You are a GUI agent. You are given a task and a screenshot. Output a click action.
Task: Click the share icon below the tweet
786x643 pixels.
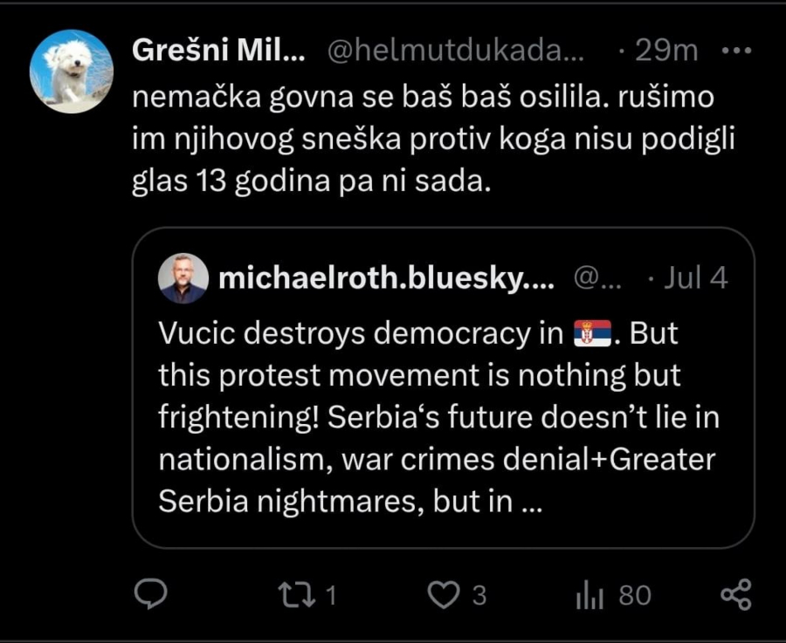[x=735, y=595]
